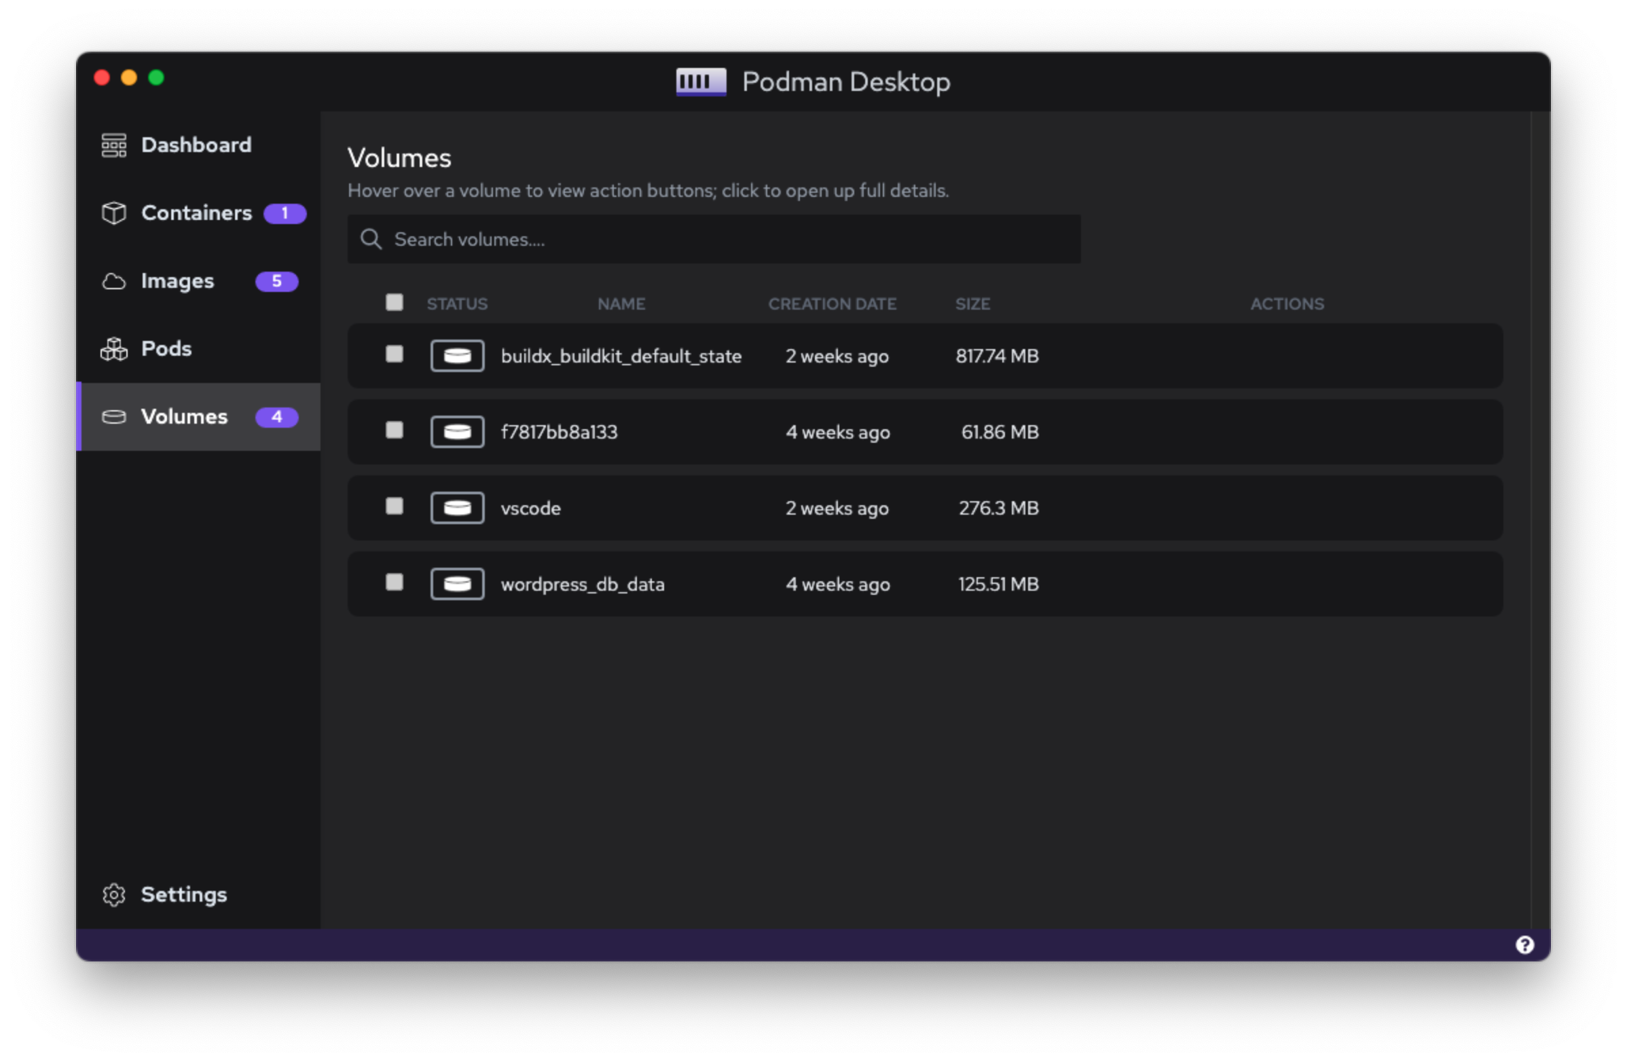This screenshot has height=1062, width=1627.
Task: Click the disk icon beside the vscode volume
Action: [x=457, y=508]
